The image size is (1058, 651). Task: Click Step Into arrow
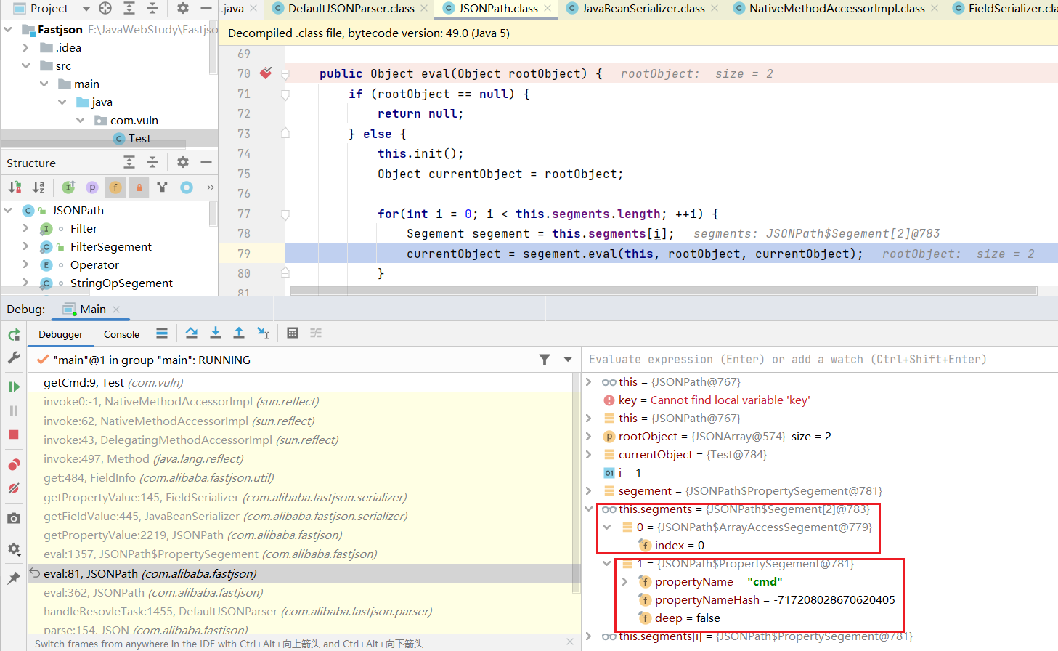click(216, 333)
